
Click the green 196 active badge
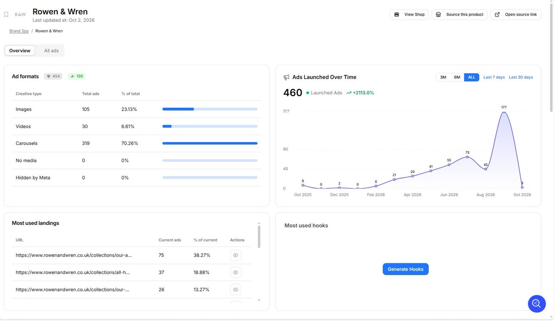(x=77, y=76)
